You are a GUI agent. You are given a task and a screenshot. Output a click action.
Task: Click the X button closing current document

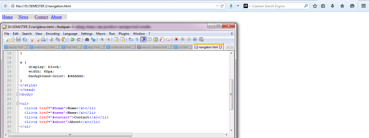[232, 34]
